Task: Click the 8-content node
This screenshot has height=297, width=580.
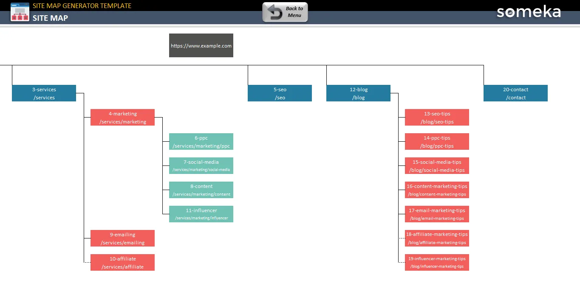Action: pos(201,190)
